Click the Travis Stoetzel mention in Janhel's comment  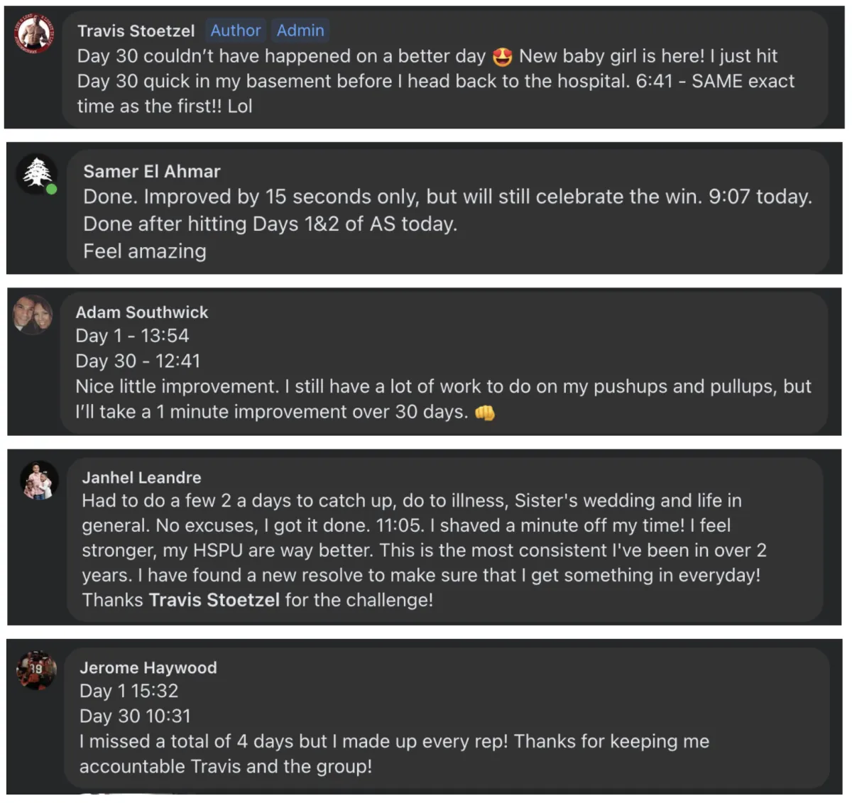(214, 601)
